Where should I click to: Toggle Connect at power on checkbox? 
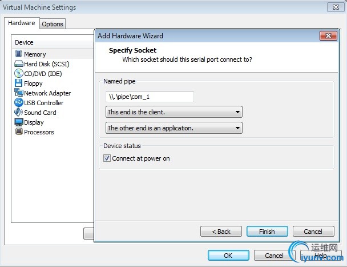[x=107, y=158]
